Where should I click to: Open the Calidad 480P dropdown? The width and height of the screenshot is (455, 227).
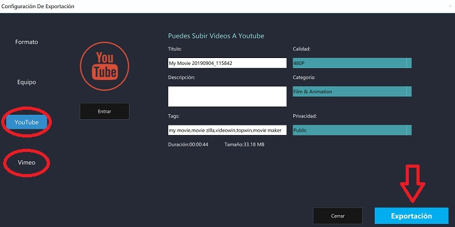352,63
